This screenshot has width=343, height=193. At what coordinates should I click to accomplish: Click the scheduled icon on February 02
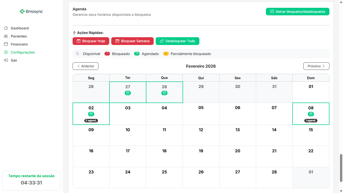click(91, 114)
